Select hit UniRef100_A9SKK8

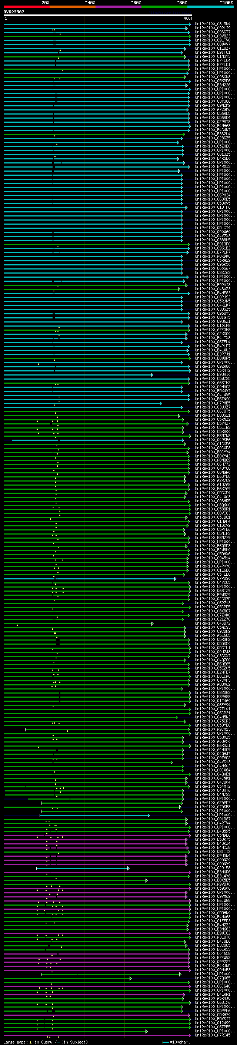click(x=213, y=77)
